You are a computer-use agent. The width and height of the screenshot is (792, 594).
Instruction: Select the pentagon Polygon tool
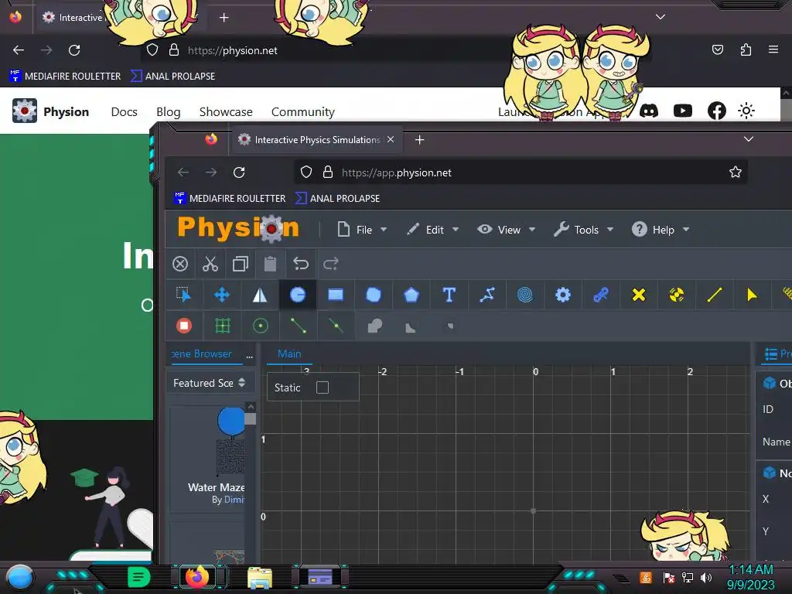(411, 295)
